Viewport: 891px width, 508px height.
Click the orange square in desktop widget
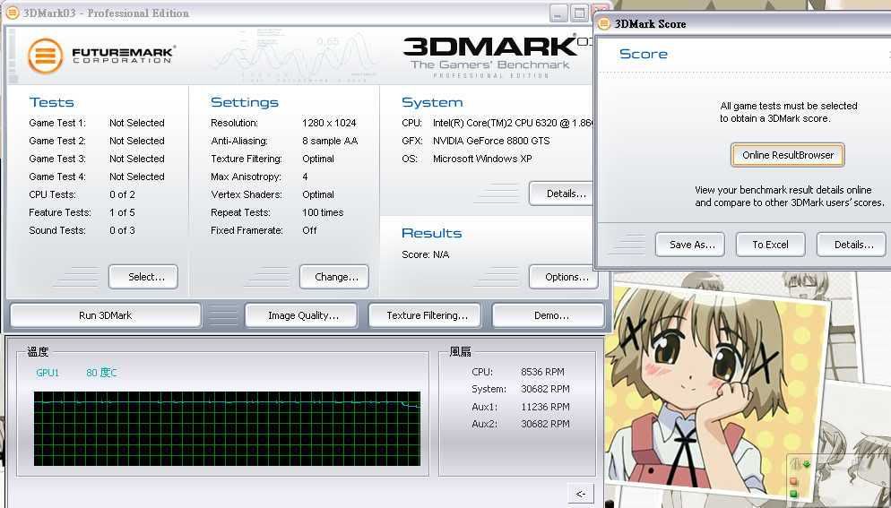point(794,481)
